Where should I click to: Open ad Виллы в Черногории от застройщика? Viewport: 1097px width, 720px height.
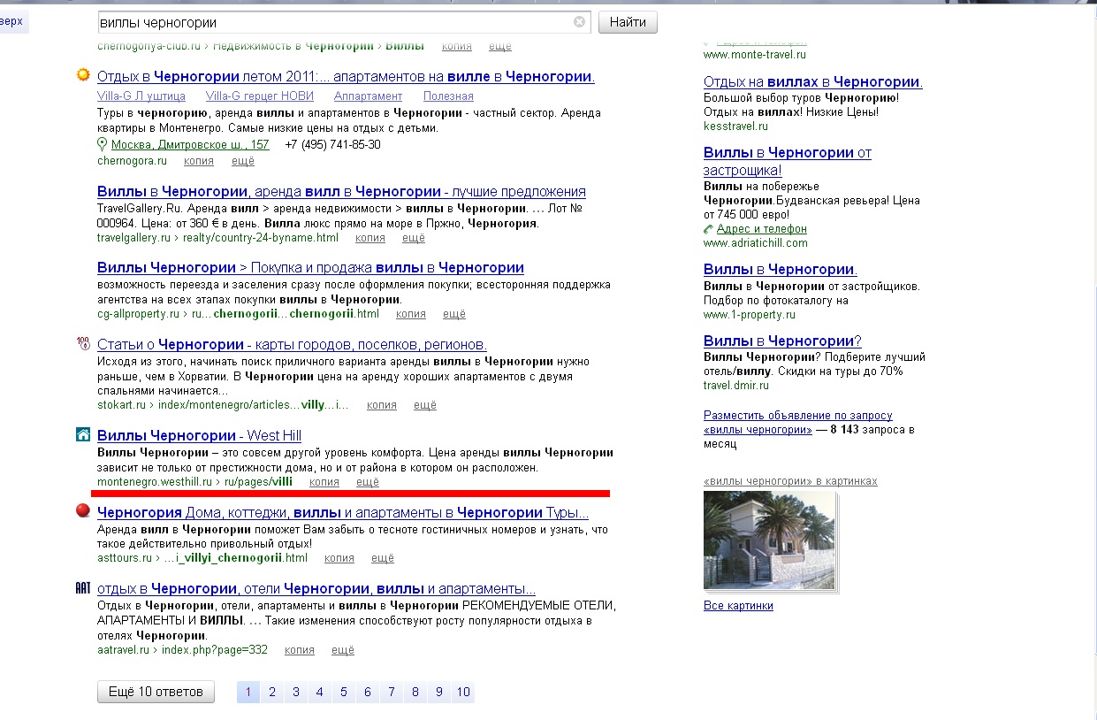pyautogui.click(x=788, y=162)
